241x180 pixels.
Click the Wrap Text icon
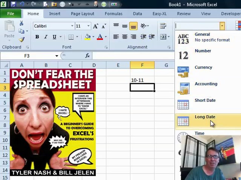tap(163, 26)
